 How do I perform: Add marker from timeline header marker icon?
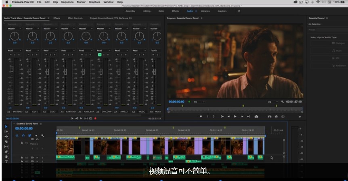[x=36, y=135]
